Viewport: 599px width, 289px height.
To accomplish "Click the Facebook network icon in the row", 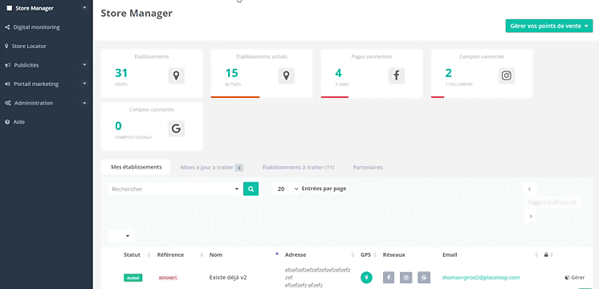I will point(389,278).
